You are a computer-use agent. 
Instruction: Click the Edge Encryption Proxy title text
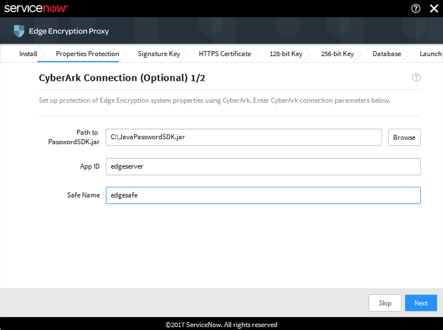click(69, 31)
